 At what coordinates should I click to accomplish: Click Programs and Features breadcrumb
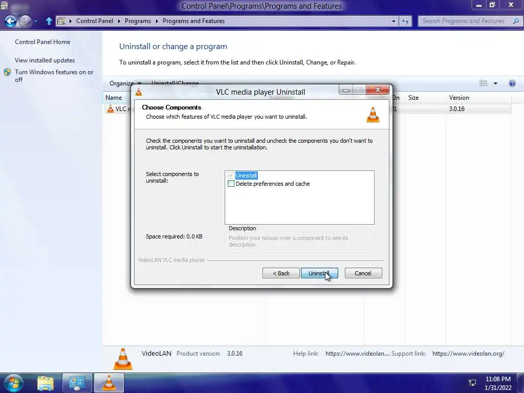point(193,20)
